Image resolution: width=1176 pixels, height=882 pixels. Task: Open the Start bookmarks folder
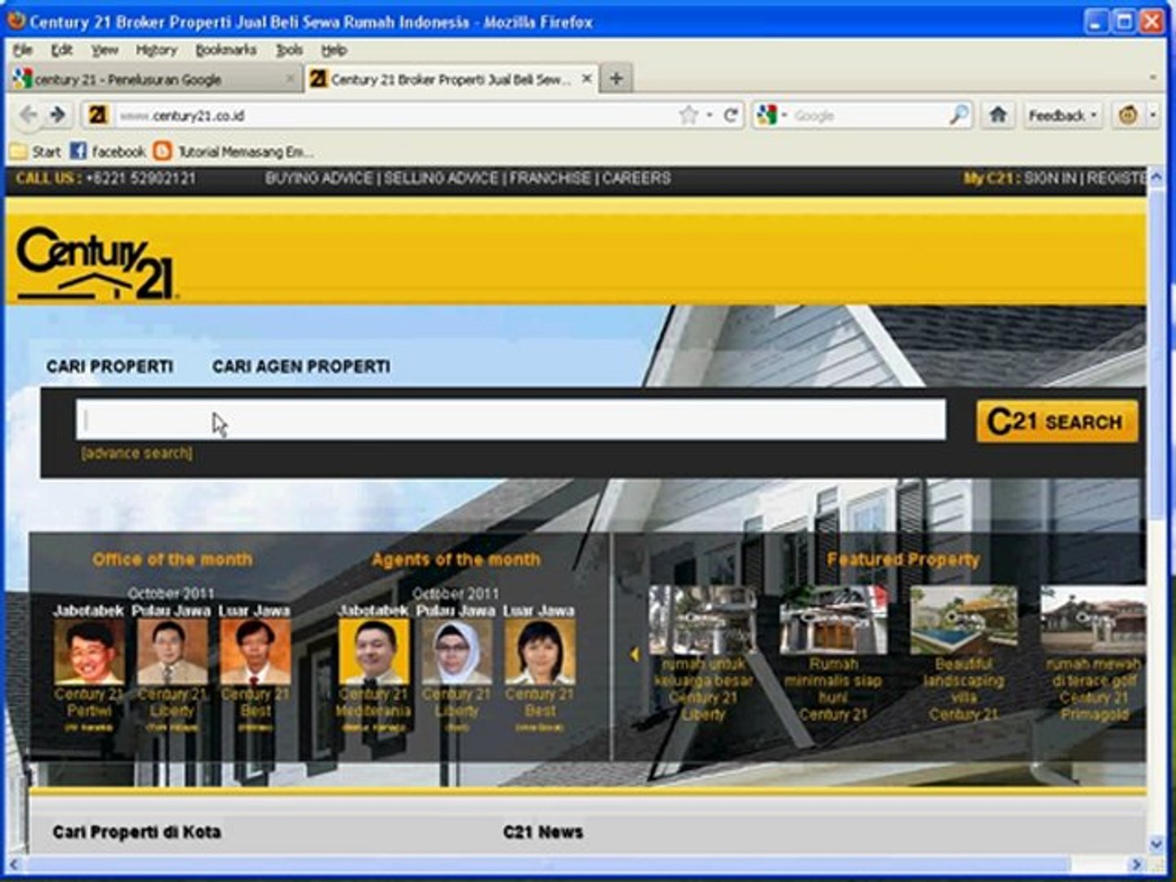pos(36,151)
